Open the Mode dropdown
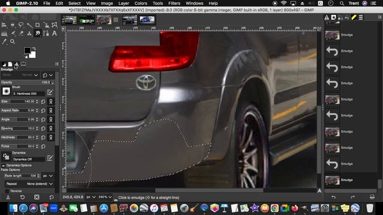Screen dimensions: 383x215 click(20, 75)
